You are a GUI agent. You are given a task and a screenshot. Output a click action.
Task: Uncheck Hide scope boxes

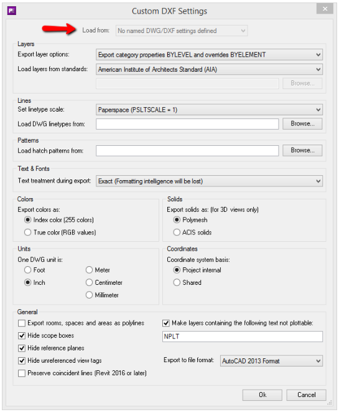pyautogui.click(x=22, y=336)
